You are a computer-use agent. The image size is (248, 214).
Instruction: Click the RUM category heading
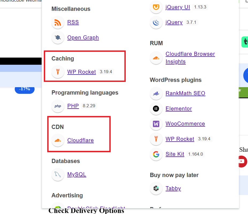point(156,43)
